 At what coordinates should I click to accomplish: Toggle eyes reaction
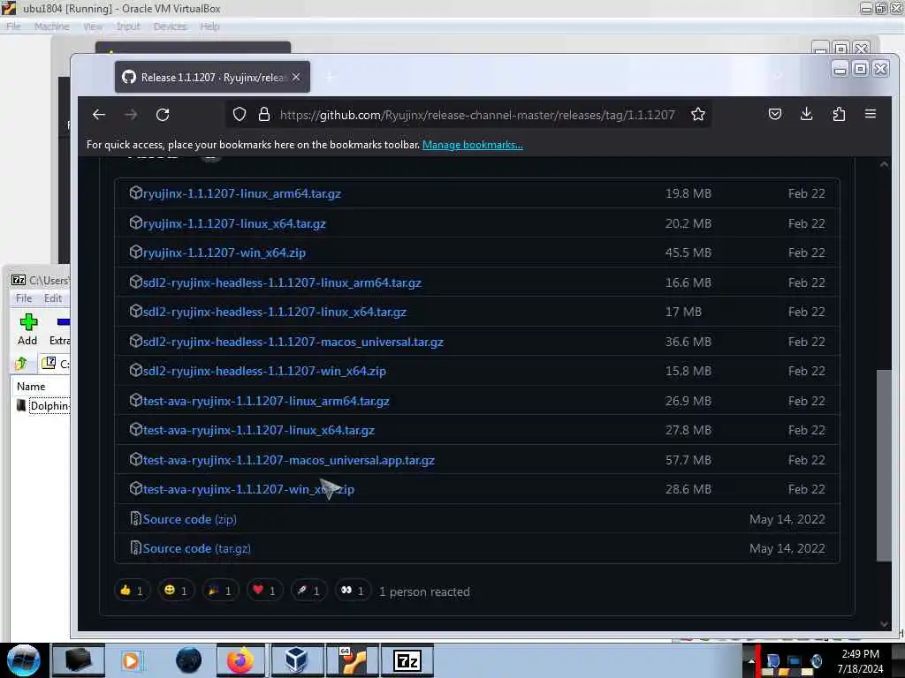(x=353, y=591)
